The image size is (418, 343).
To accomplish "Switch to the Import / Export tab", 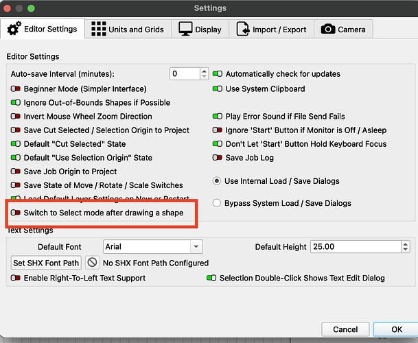I will [271, 29].
